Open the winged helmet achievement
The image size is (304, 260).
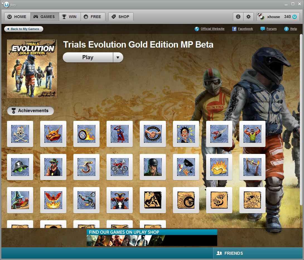(x=219, y=134)
